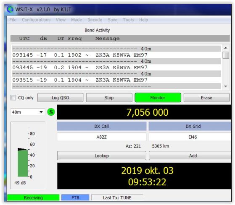Open the Help menu
235x205 pixels.
[143, 20]
